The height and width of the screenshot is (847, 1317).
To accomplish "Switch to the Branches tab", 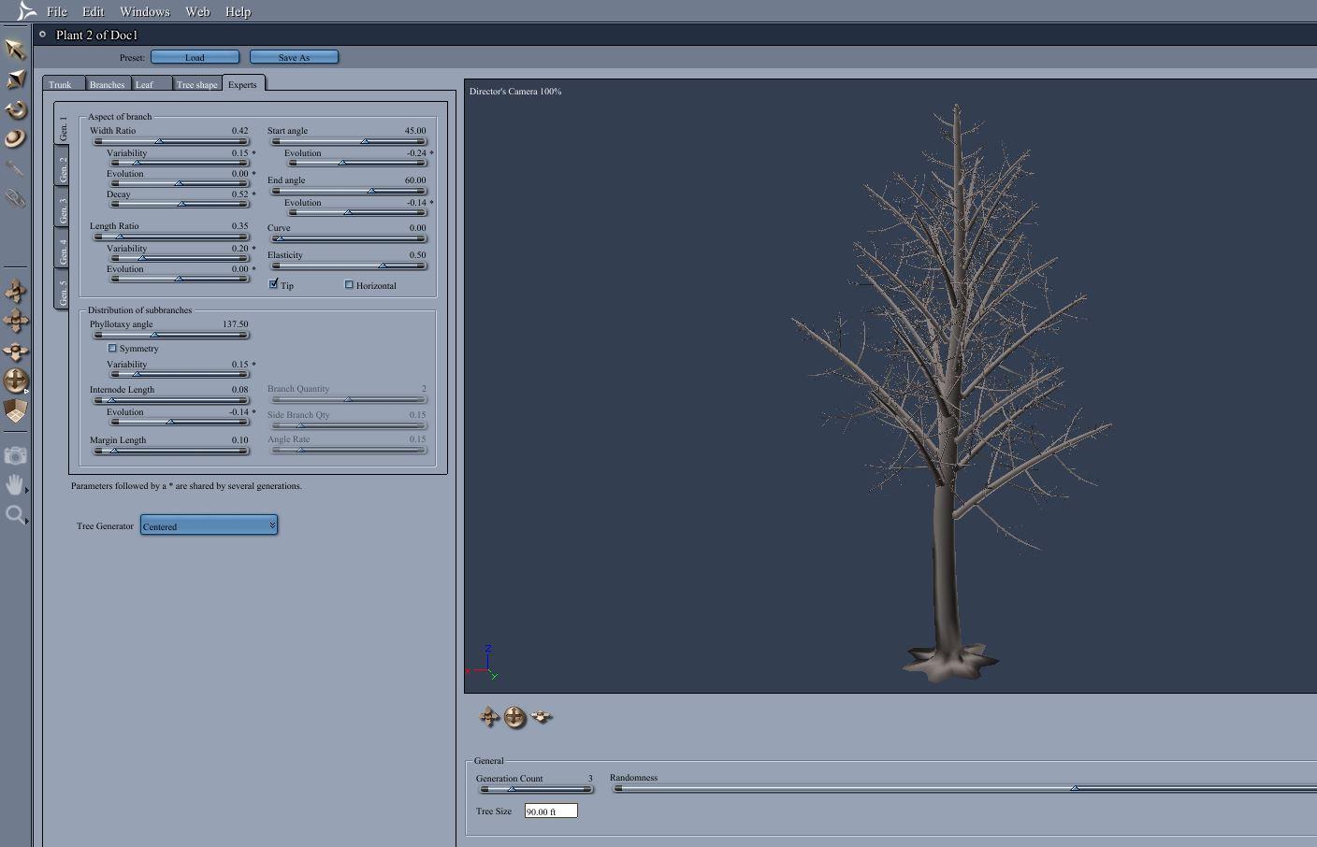I will coord(107,84).
